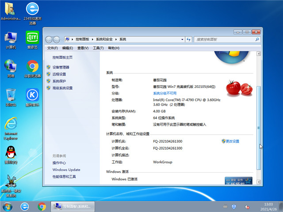
Task: Open the Administrator folder desktop icon
Action: (x=11, y=11)
